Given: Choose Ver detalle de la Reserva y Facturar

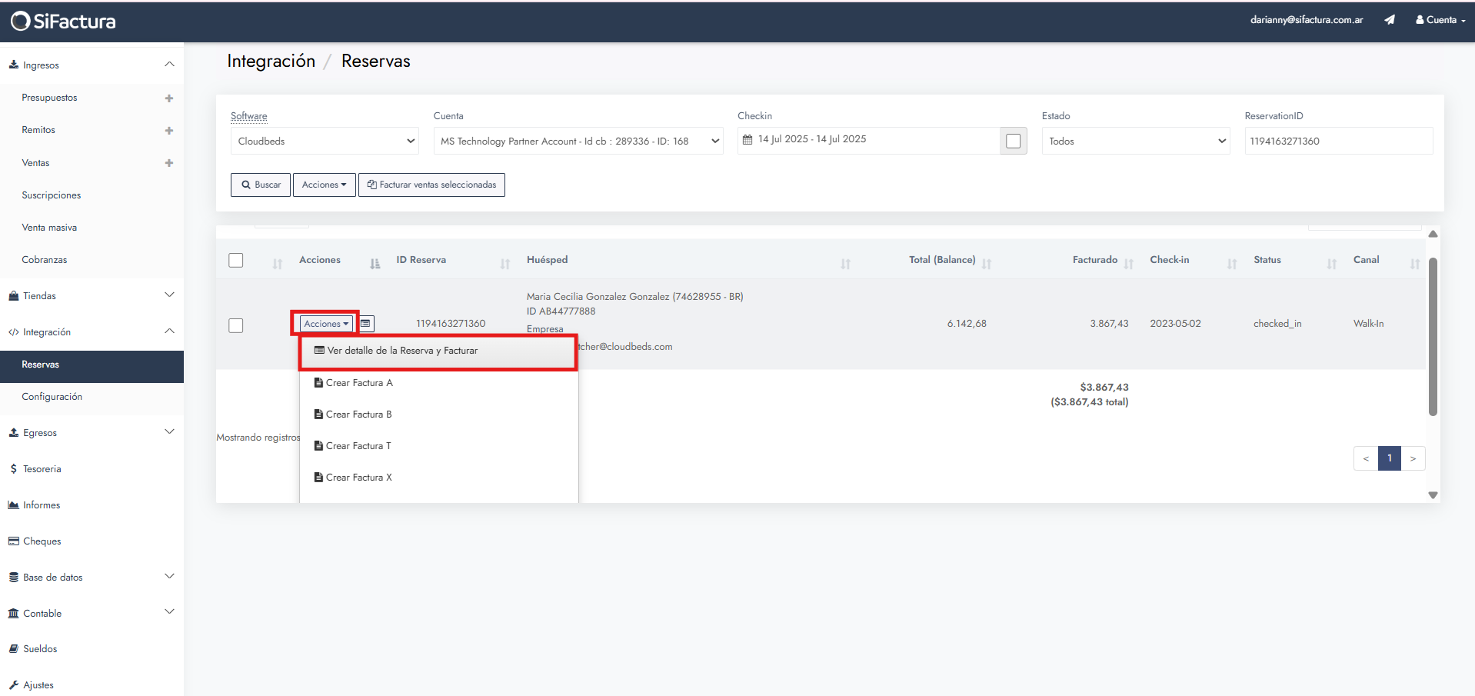Looking at the screenshot, I should coord(438,351).
